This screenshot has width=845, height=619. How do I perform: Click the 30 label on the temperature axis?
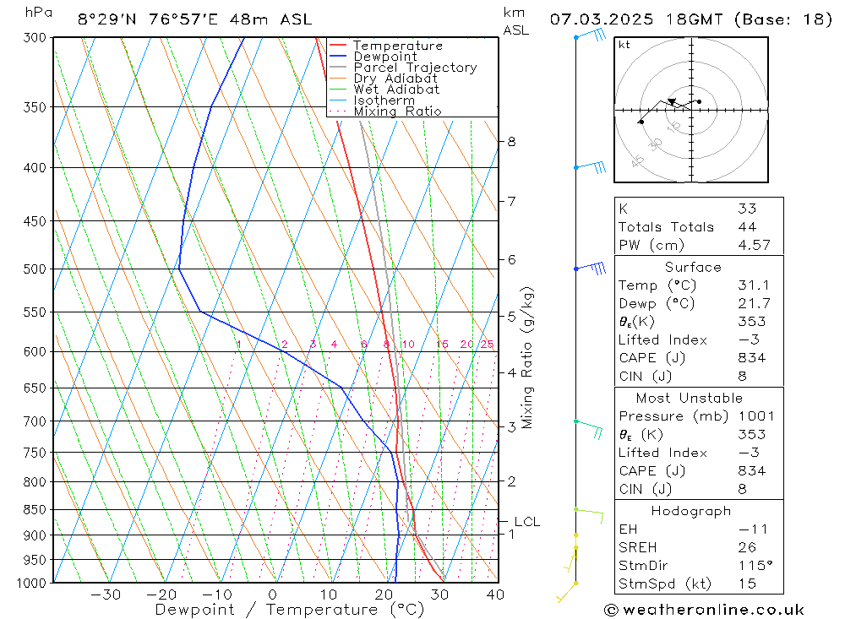(x=439, y=595)
